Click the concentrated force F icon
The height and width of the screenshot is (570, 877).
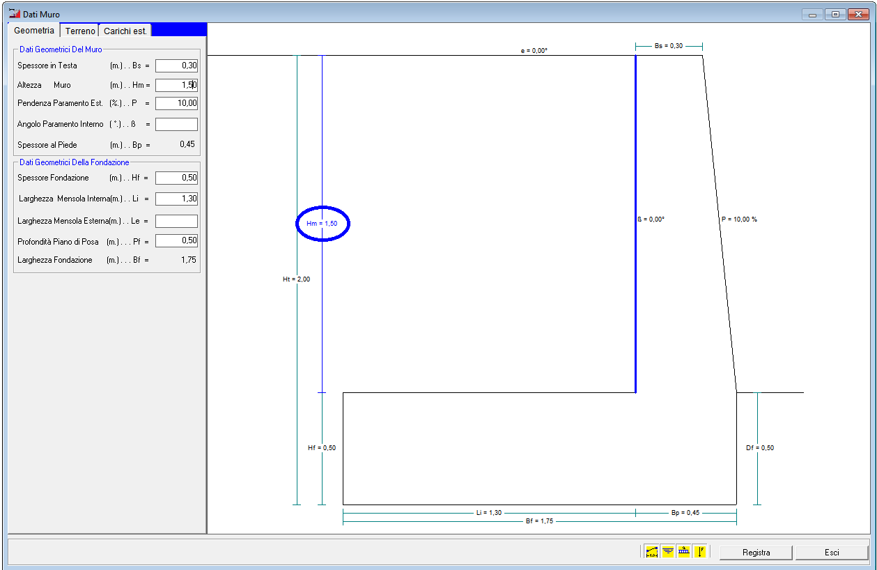(x=700, y=552)
